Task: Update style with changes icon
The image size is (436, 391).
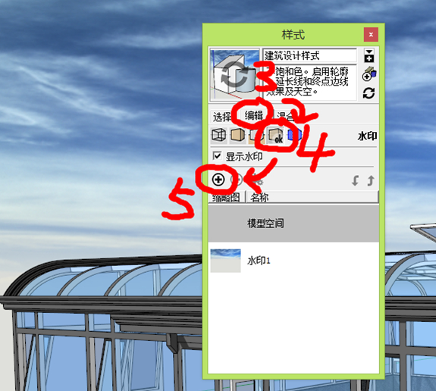Action: (369, 93)
